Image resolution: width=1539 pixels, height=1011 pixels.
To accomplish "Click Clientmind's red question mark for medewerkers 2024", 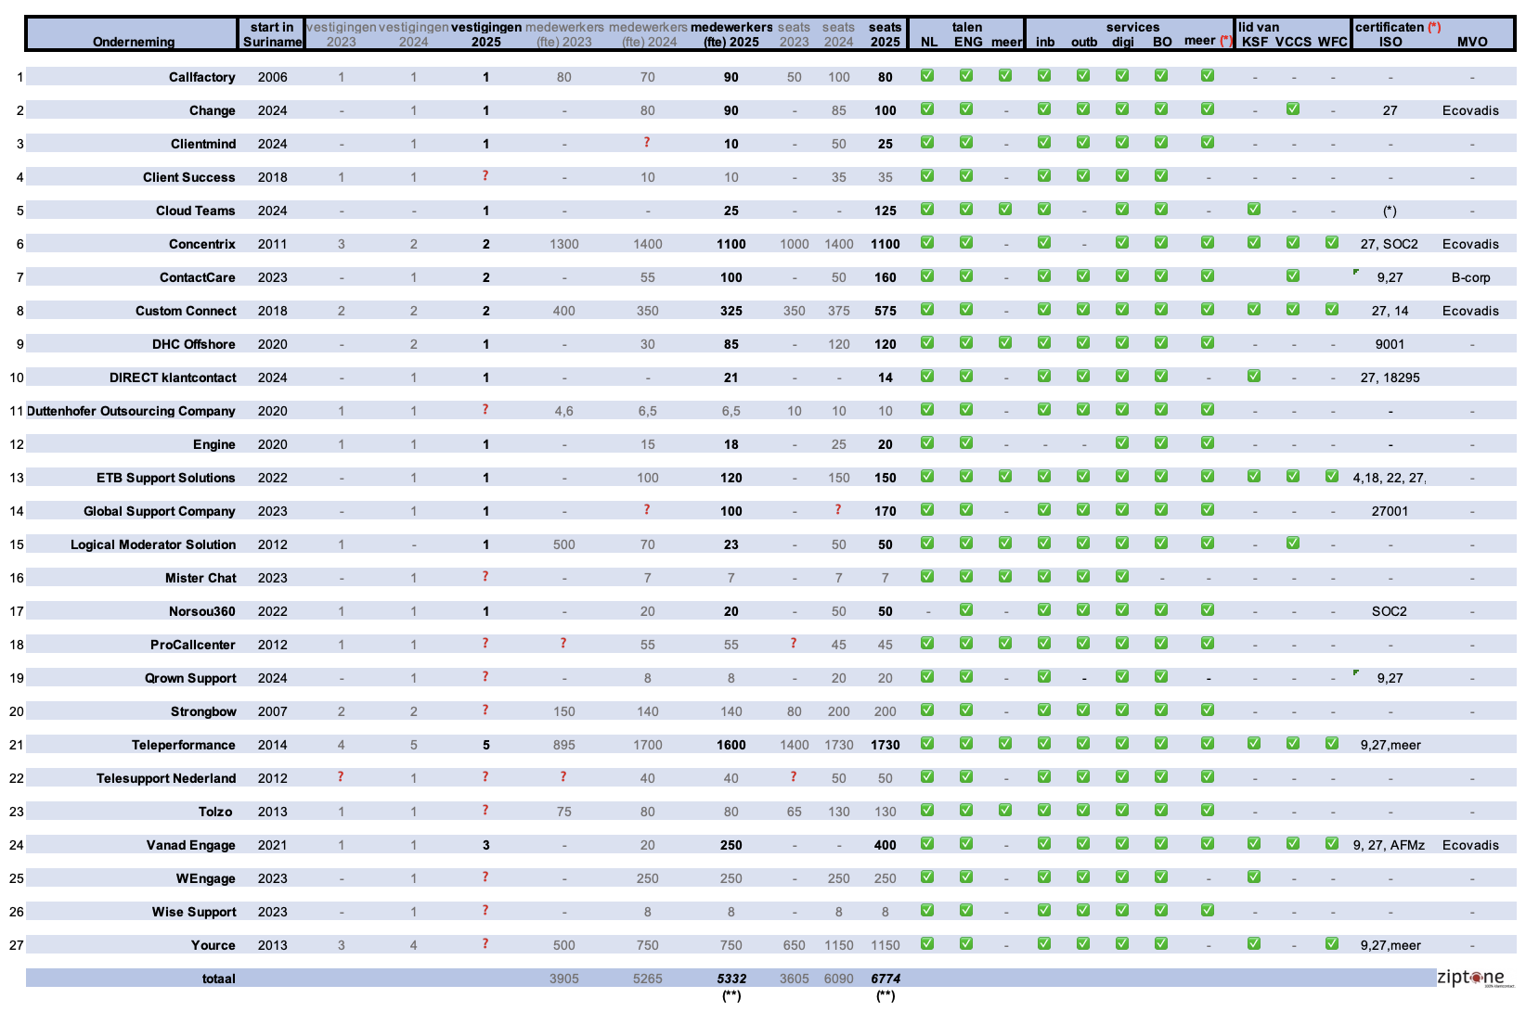I will click(647, 143).
